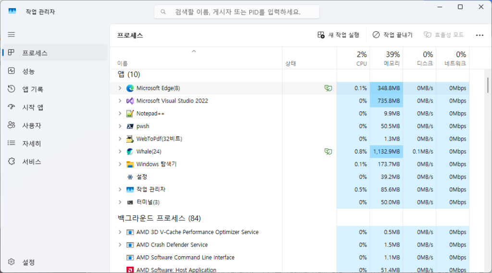Click the vertical scrollbar thumb
The height and width of the screenshot is (273, 492).
(488, 85)
